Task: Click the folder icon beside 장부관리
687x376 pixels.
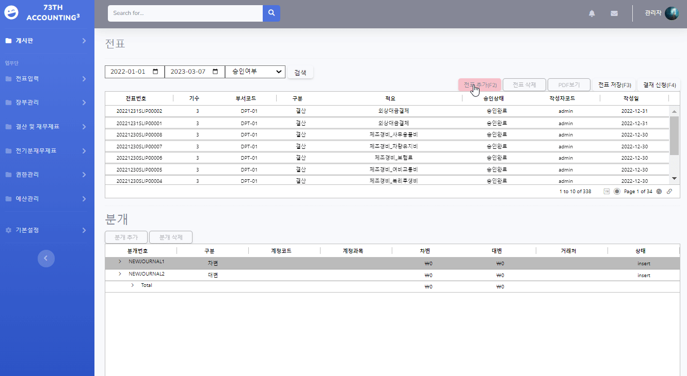Action: 8,102
